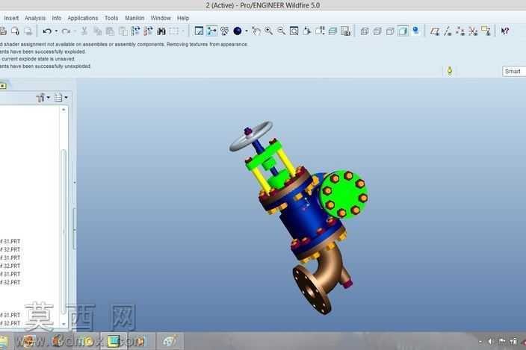Switch to Hidden Line display style
The height and width of the screenshot is (350, 526).
coord(377,31)
